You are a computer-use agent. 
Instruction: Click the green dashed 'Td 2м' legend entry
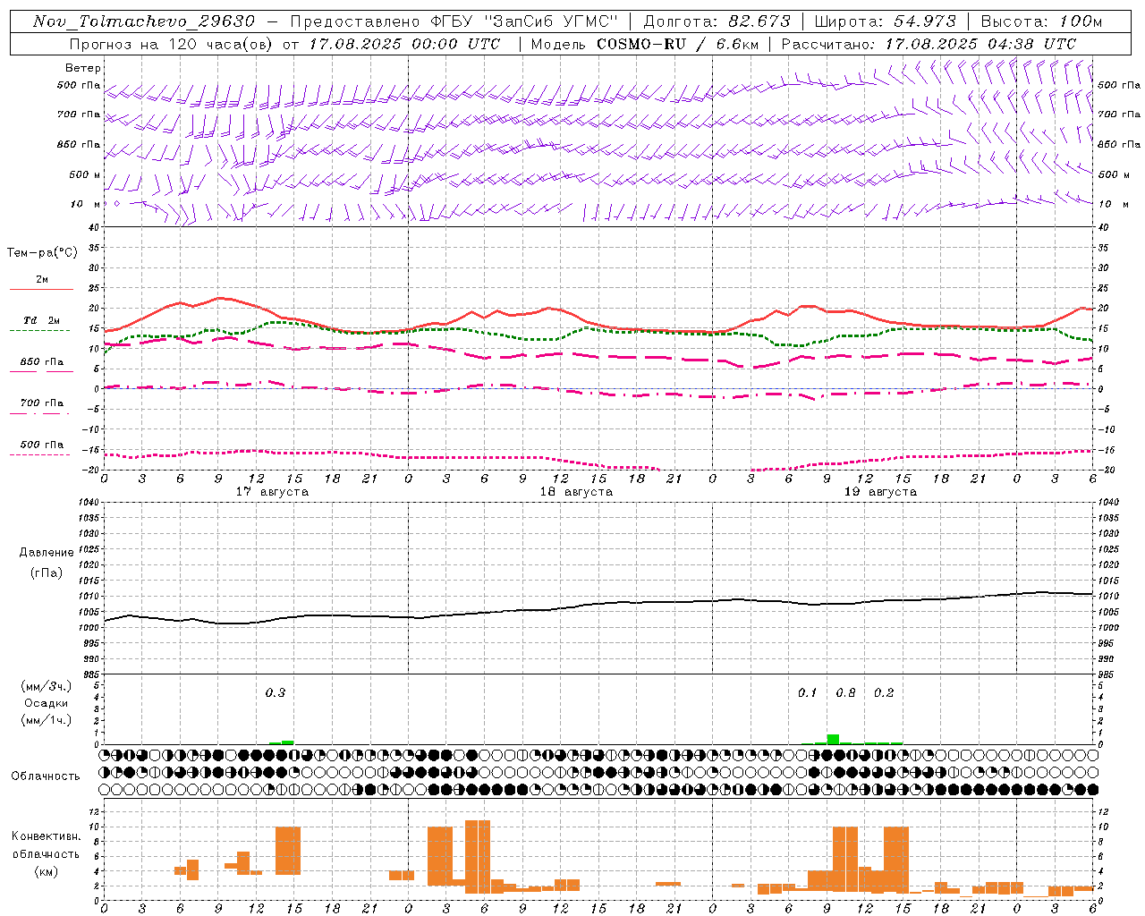[41, 324]
